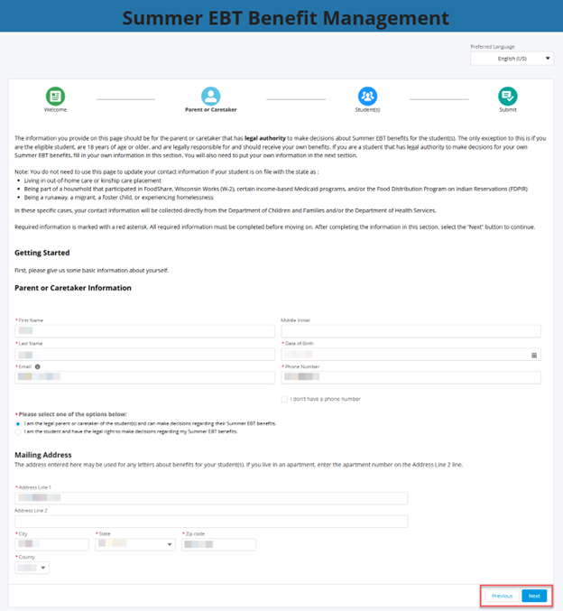563x611 pixels.
Task: Select the legal parent or caretaker option
Action: pyautogui.click(x=18, y=423)
